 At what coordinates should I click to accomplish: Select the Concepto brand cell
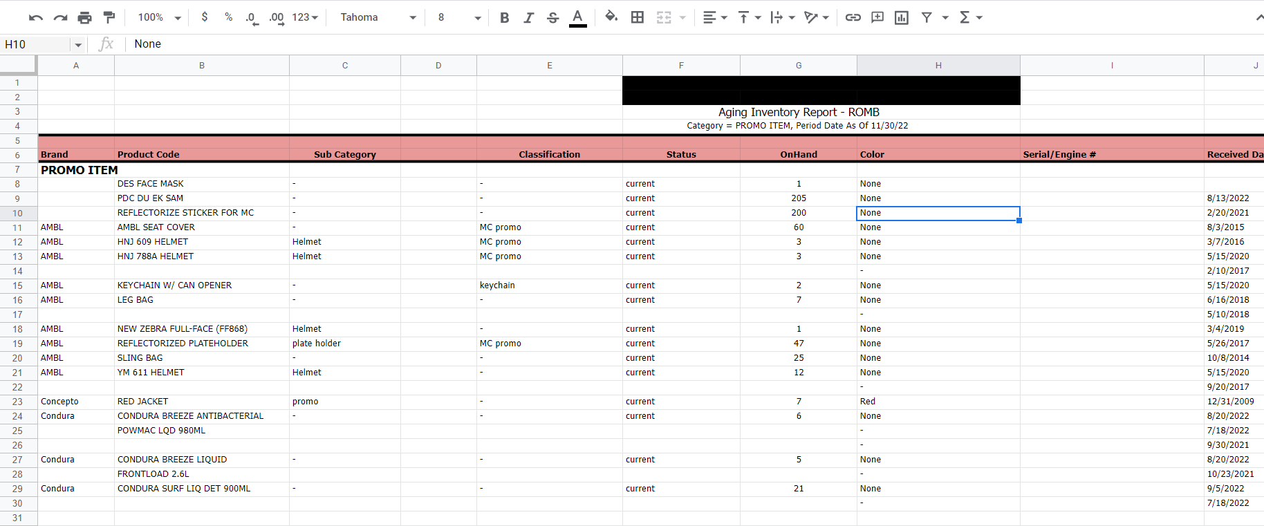coord(76,402)
